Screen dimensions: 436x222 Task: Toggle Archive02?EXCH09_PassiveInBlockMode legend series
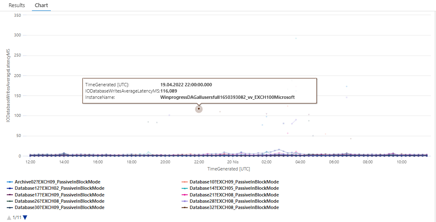pos(53,182)
